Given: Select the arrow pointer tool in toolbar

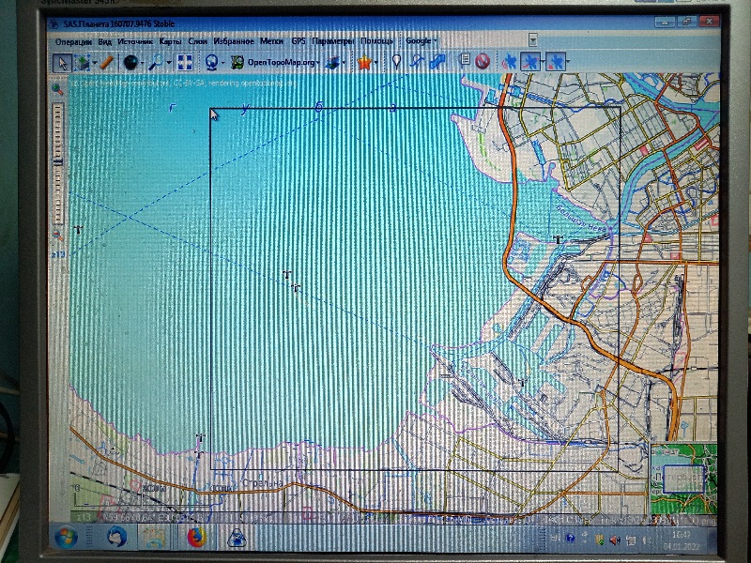Looking at the screenshot, I should 61,62.
